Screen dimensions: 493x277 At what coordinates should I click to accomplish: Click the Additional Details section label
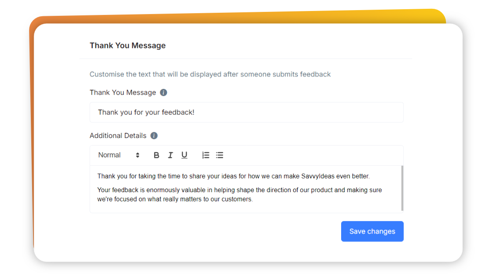(118, 135)
